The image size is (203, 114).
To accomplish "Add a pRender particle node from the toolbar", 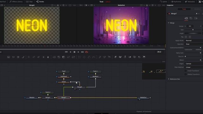I will tap(109, 57).
